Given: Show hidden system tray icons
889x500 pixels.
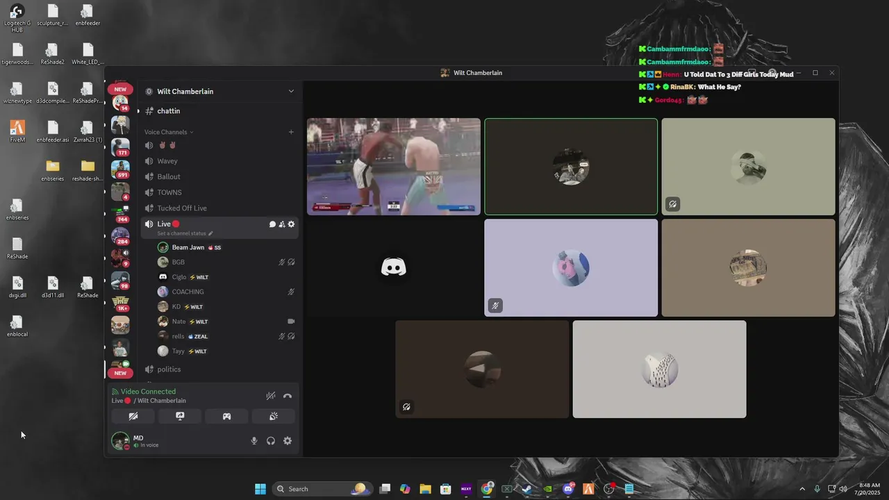Looking at the screenshot, I should click(802, 489).
